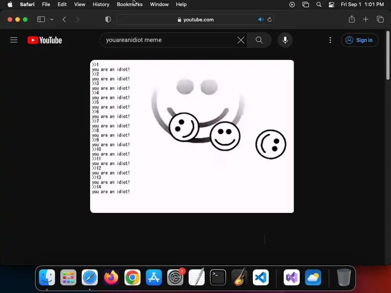This screenshot has width=391, height=293.
Task: Open a new Safari tab
Action: point(365,19)
